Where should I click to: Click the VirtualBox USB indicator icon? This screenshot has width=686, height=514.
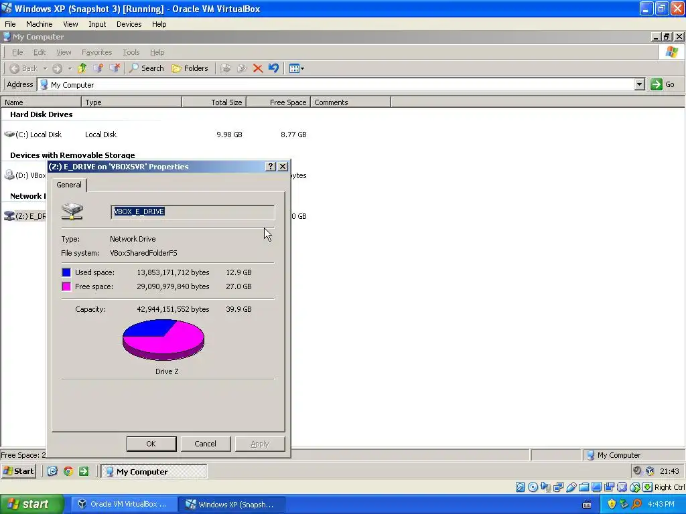point(571,487)
